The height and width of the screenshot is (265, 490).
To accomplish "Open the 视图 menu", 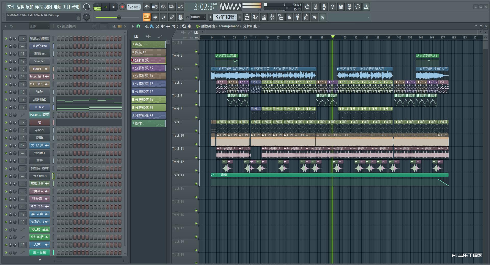I will (x=48, y=7).
